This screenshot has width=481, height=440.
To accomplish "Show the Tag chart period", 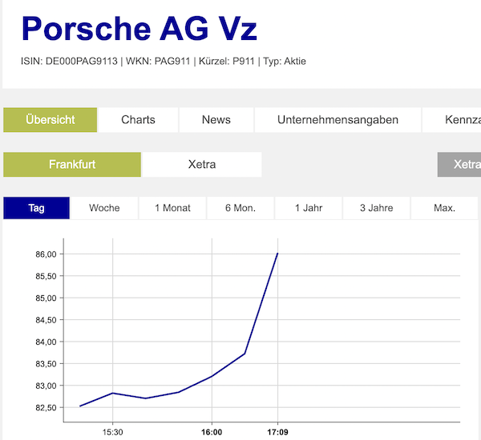I will [x=37, y=208].
